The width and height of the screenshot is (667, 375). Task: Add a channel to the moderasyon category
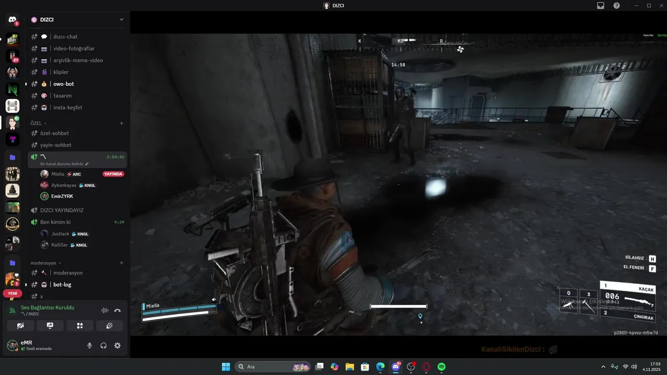[121, 263]
